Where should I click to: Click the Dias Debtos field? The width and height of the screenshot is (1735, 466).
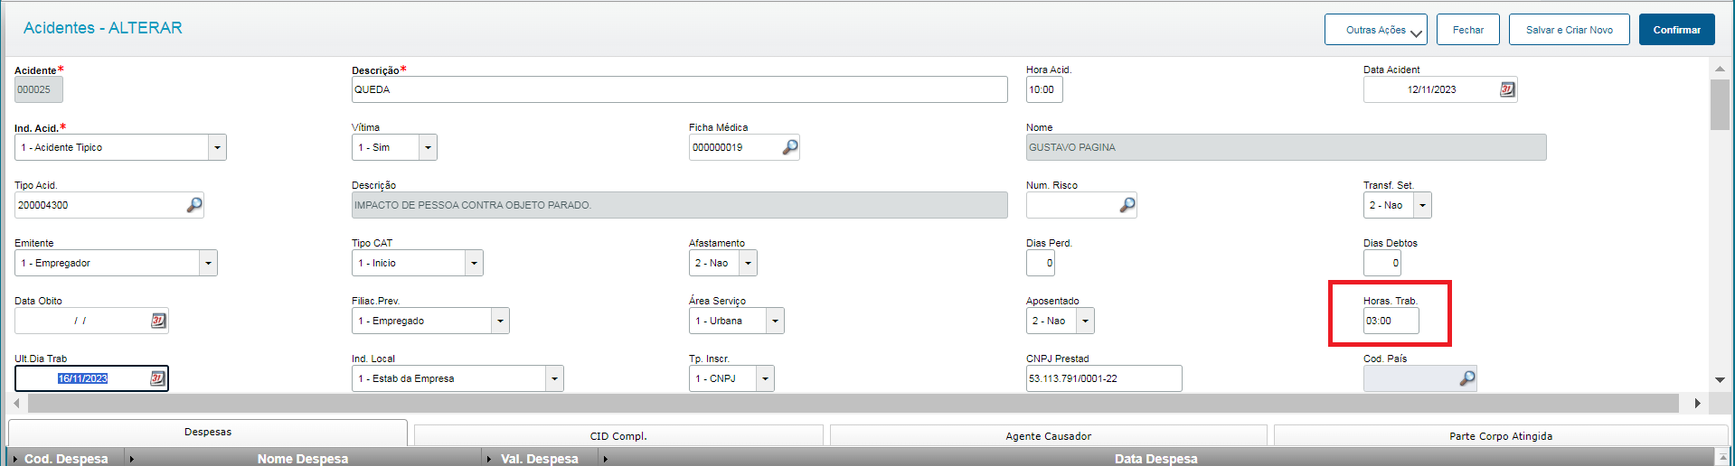(1381, 263)
